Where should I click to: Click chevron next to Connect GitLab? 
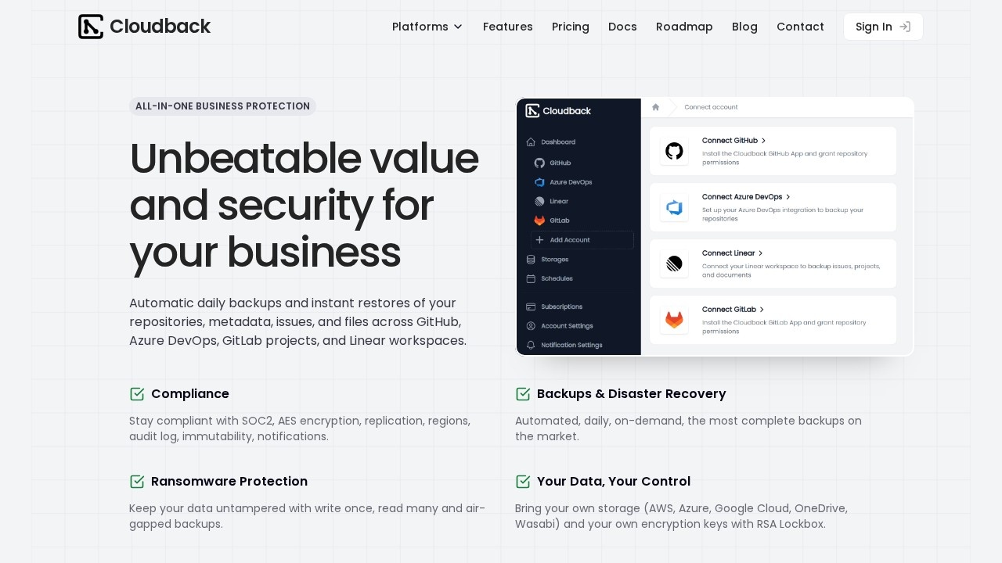pyautogui.click(x=762, y=310)
